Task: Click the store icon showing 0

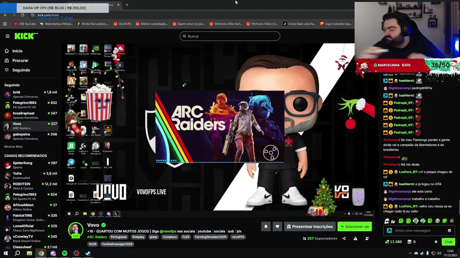Action: coord(409,242)
